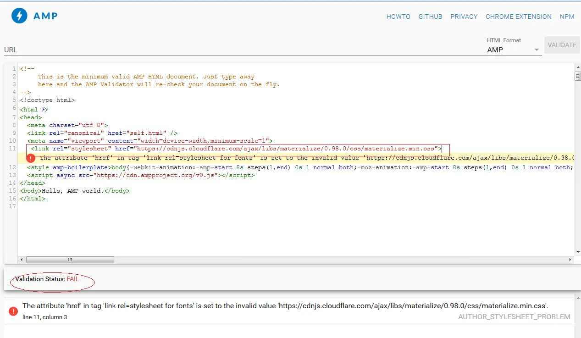Click the closing </html> tag line
The width and height of the screenshot is (581, 338).
(x=33, y=199)
